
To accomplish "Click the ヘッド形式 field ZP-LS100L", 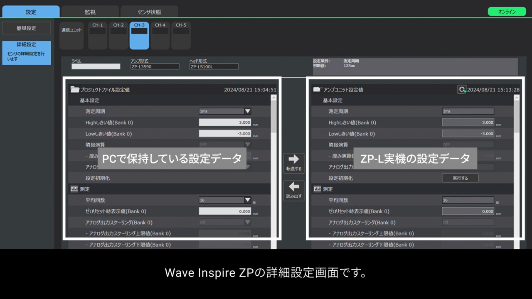I will pyautogui.click(x=214, y=66).
